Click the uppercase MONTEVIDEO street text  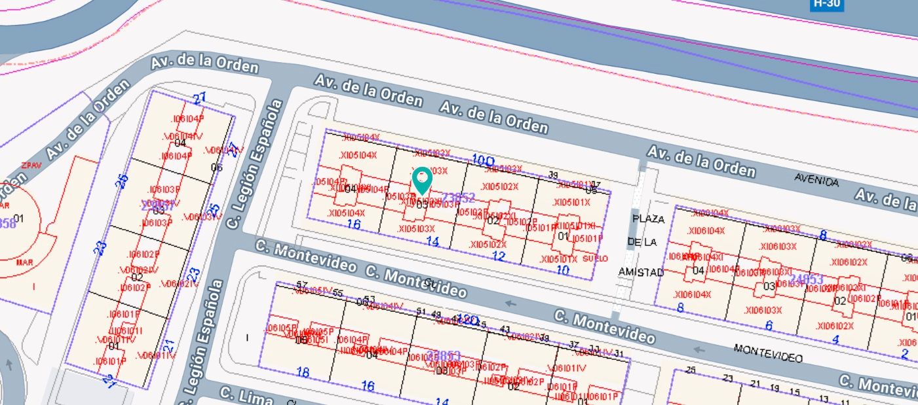coord(768,353)
